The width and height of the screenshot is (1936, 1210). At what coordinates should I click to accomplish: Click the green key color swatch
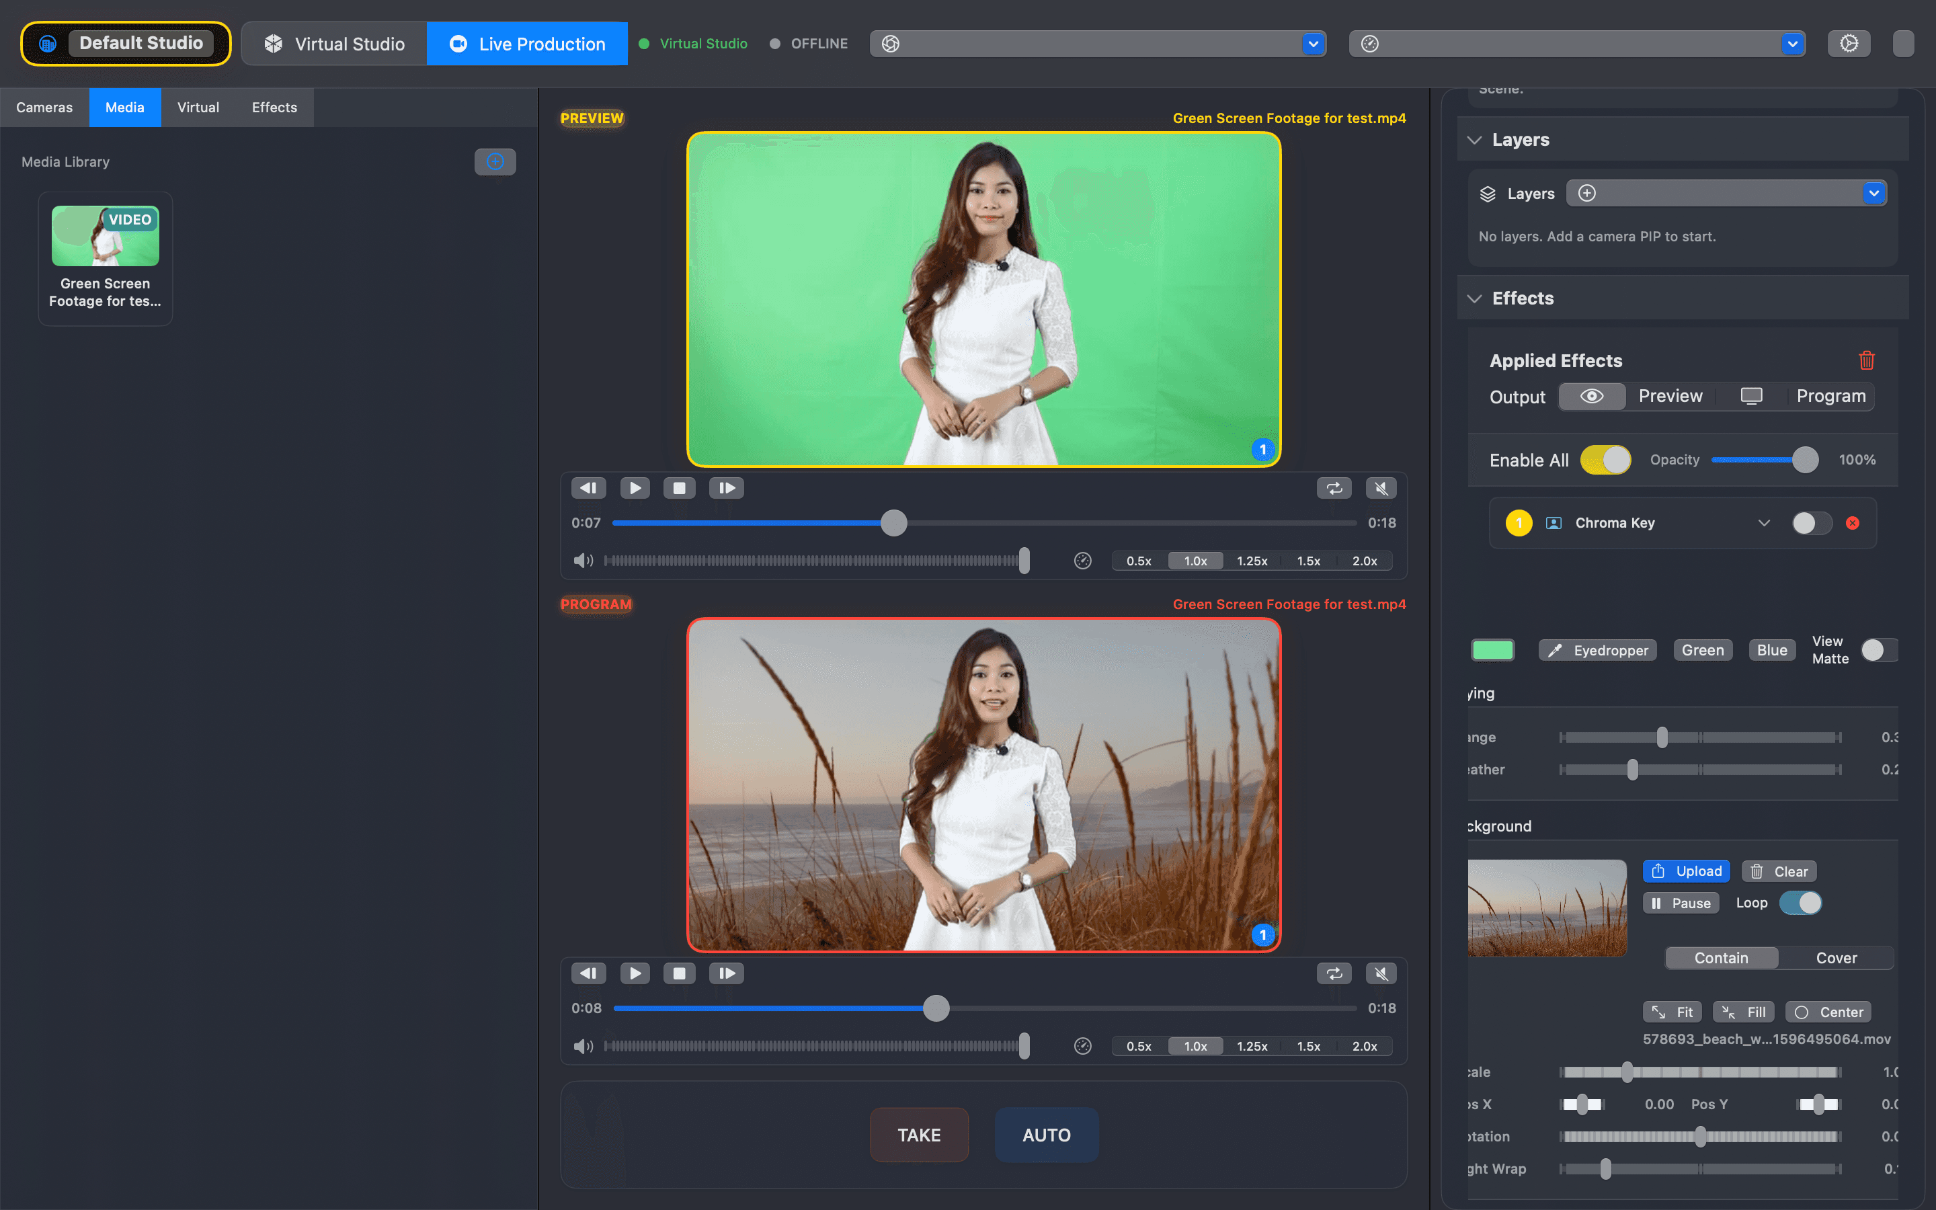click(x=1493, y=650)
